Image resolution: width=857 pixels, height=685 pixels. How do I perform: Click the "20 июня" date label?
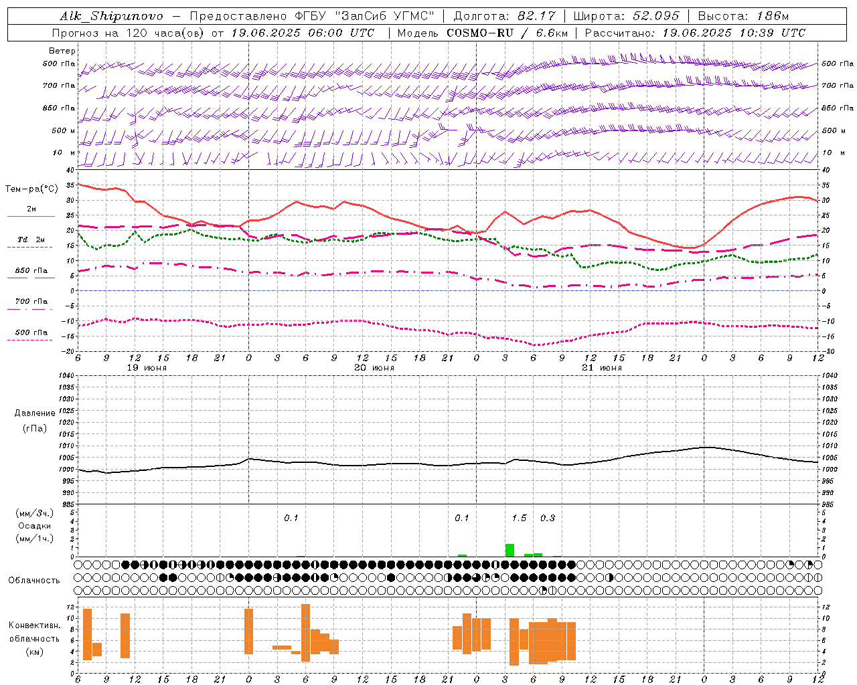(x=374, y=368)
